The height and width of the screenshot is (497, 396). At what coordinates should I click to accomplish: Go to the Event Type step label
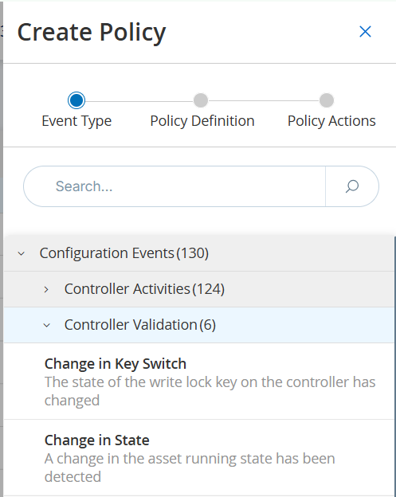coord(76,121)
